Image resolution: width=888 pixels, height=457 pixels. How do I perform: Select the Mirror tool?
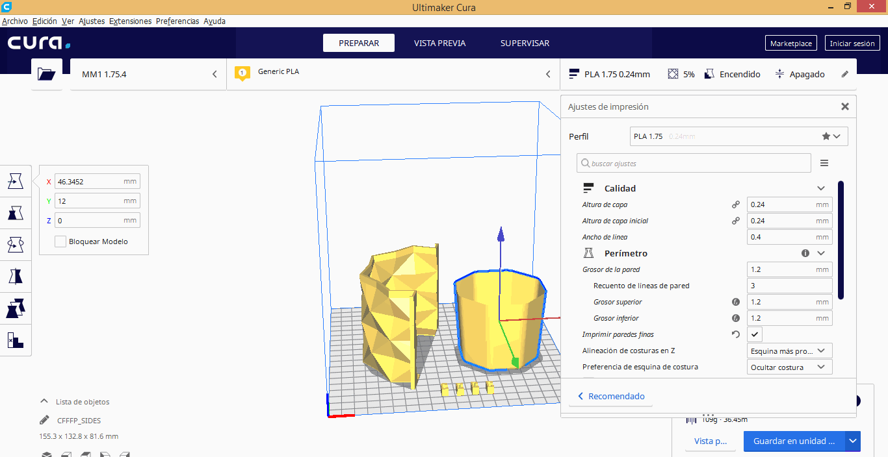(x=15, y=277)
